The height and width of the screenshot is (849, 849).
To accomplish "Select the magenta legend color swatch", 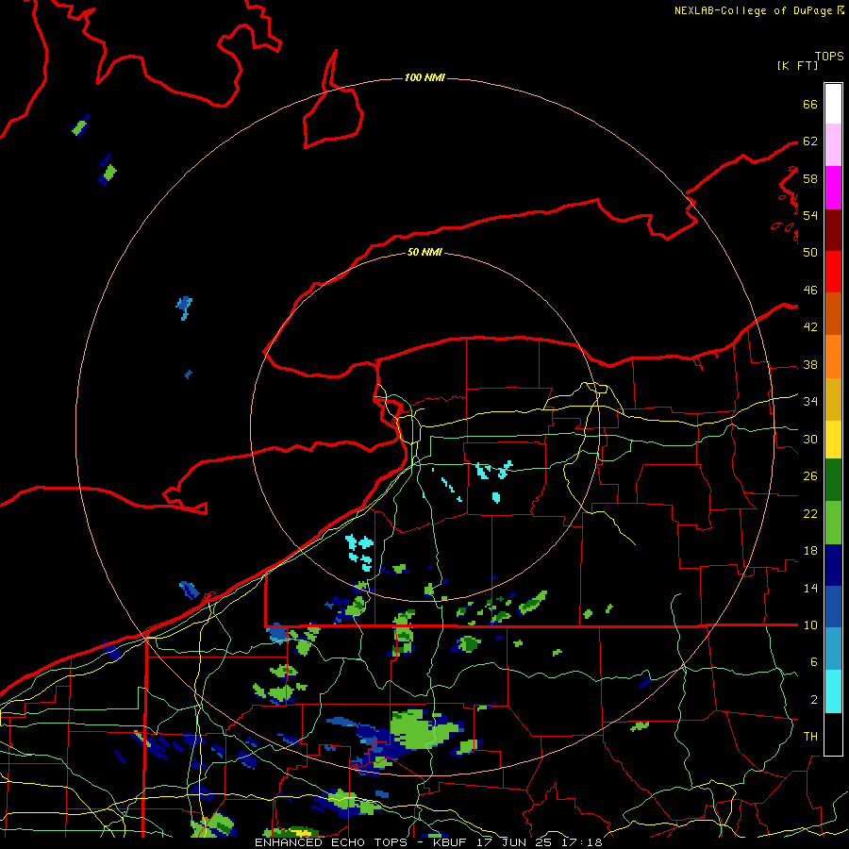I will click(833, 188).
